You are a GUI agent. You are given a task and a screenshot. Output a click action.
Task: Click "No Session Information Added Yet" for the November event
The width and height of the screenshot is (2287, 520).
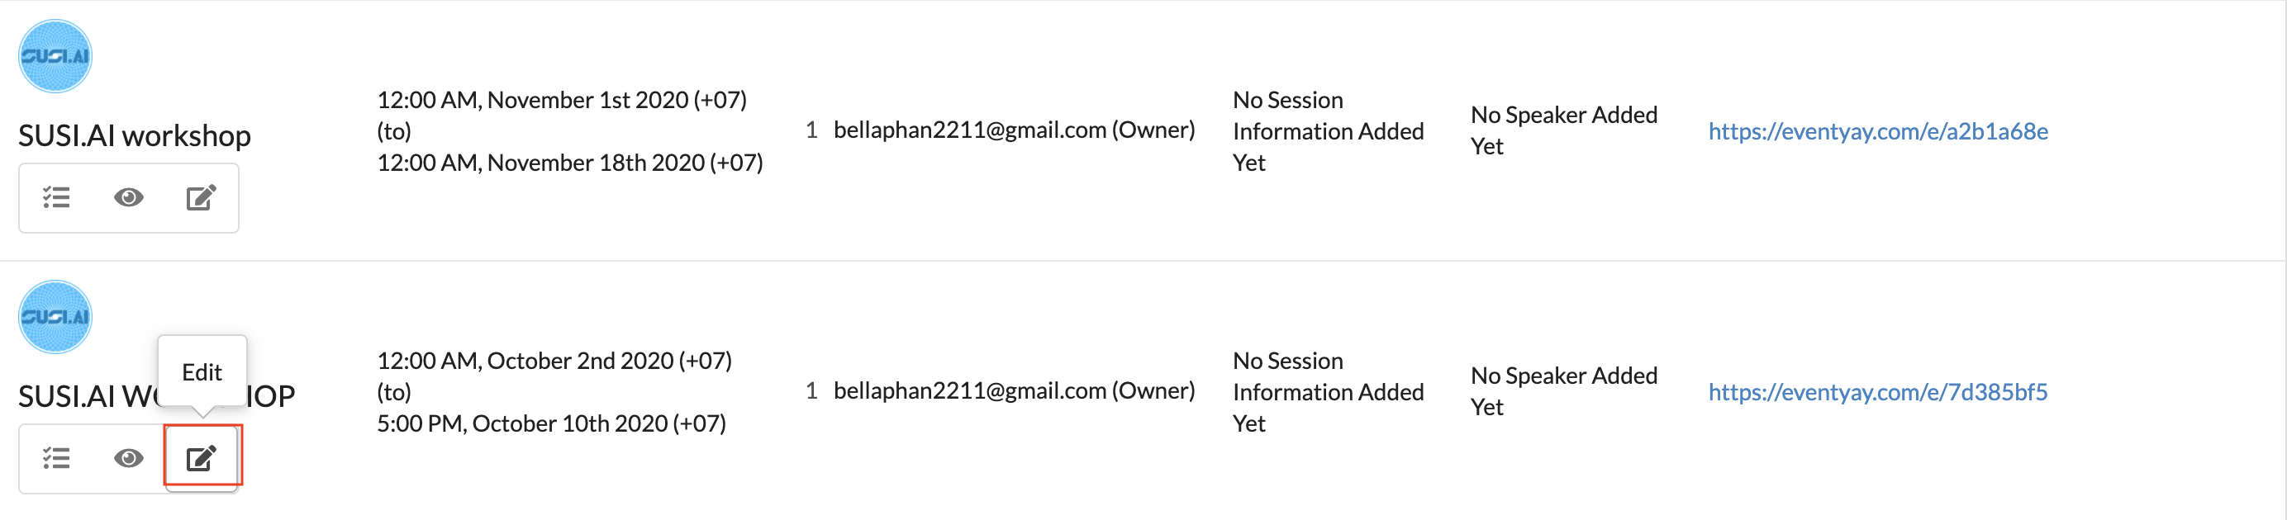click(1327, 131)
